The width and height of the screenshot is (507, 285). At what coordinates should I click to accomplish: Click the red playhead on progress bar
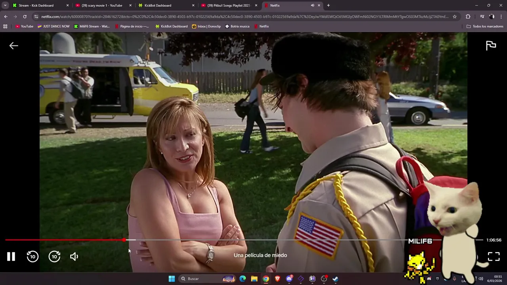[x=124, y=240]
